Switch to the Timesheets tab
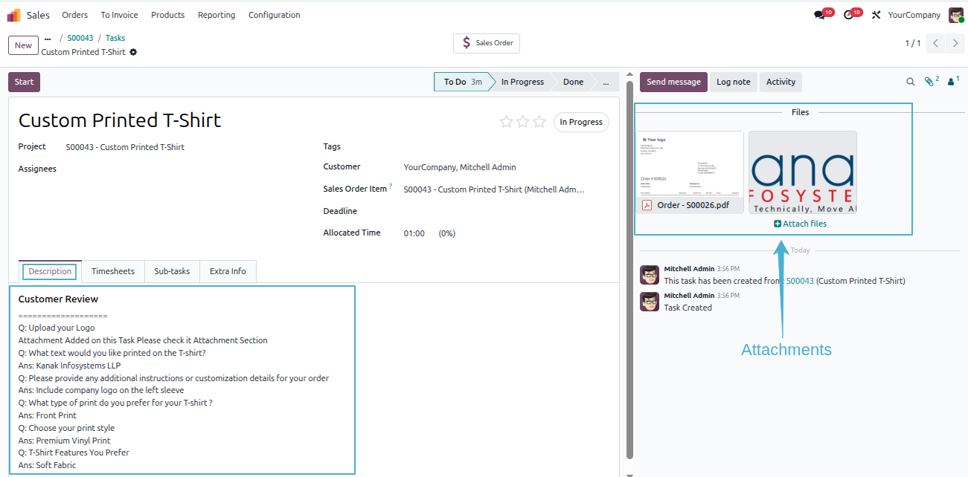968x477 pixels. tap(113, 271)
